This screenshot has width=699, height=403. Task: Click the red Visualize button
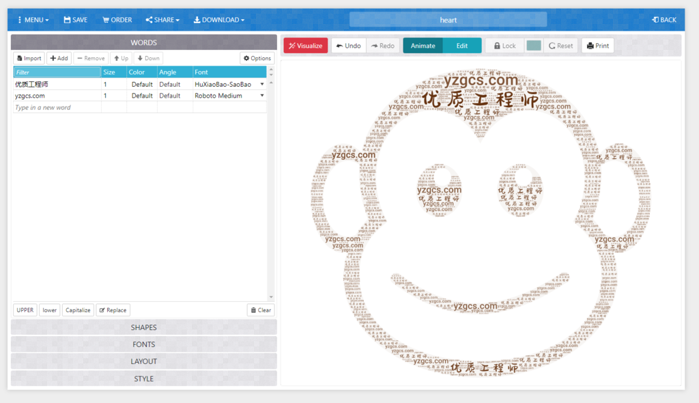coord(306,46)
